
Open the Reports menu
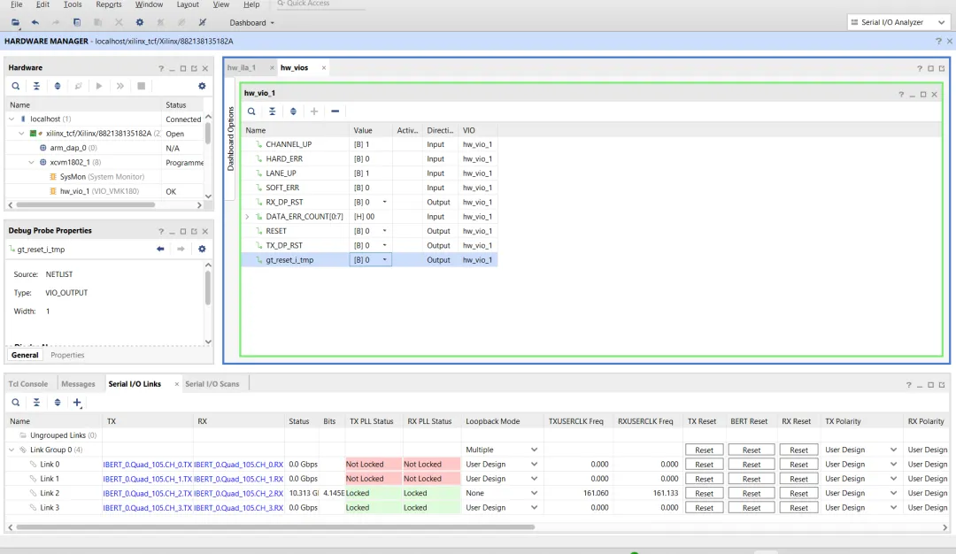coord(109,5)
